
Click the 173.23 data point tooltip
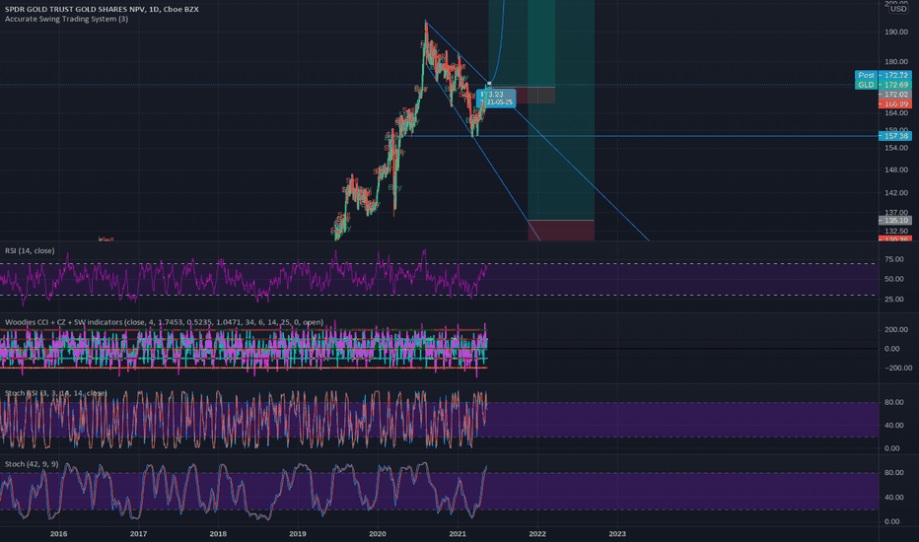point(496,98)
